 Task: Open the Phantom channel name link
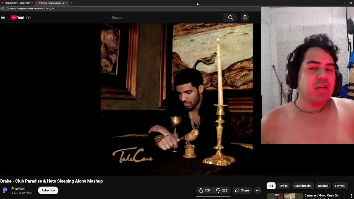(18, 188)
